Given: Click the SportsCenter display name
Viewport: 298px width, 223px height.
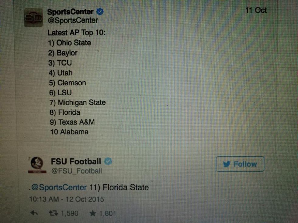Looking at the screenshot, I should (71, 12).
